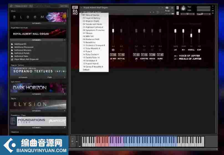The width and height of the screenshot is (224, 155).
Task: Choose 17 French Horn 8 preset
Action: pyautogui.click(x=94, y=63)
